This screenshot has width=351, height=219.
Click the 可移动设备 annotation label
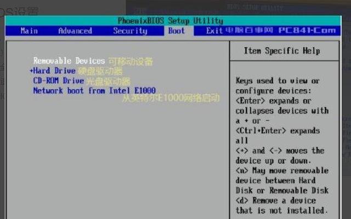tap(130, 61)
